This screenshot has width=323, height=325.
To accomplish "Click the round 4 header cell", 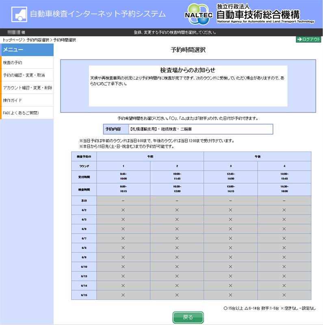I will (x=284, y=166).
